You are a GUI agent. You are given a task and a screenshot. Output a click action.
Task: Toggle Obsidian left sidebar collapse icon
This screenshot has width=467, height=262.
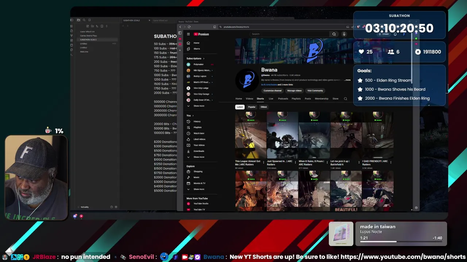tap(72, 20)
